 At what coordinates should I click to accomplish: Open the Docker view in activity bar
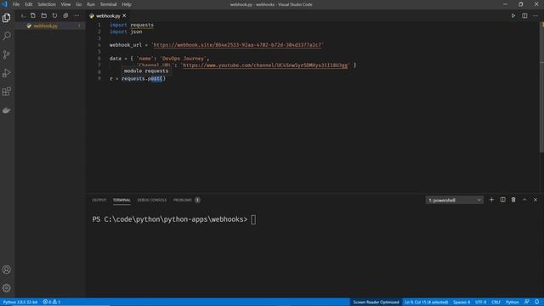[7, 110]
